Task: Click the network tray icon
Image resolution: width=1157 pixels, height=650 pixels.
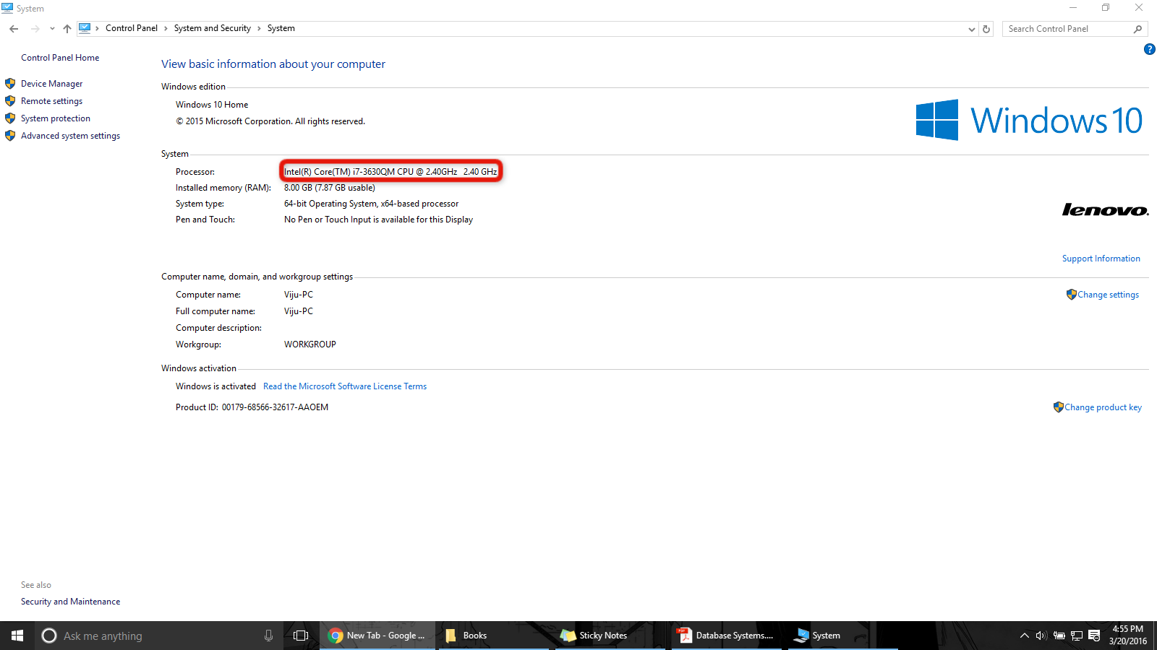Action: [x=1077, y=636]
